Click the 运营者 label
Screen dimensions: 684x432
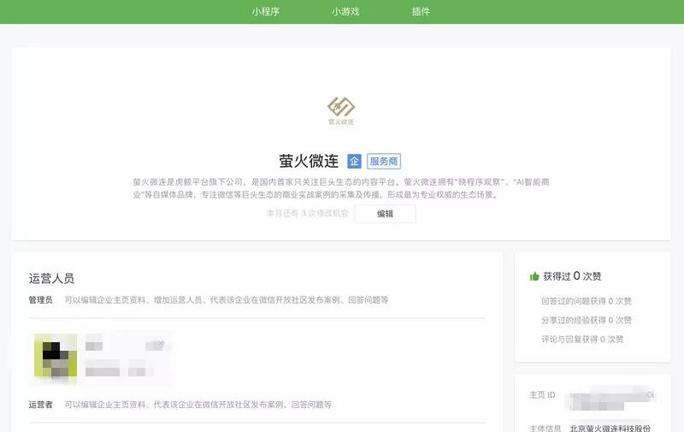click(x=40, y=405)
